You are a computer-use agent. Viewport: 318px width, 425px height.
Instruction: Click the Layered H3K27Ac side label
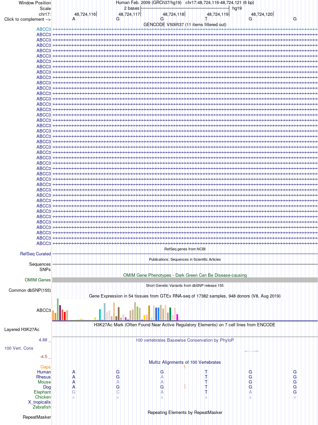22,329
